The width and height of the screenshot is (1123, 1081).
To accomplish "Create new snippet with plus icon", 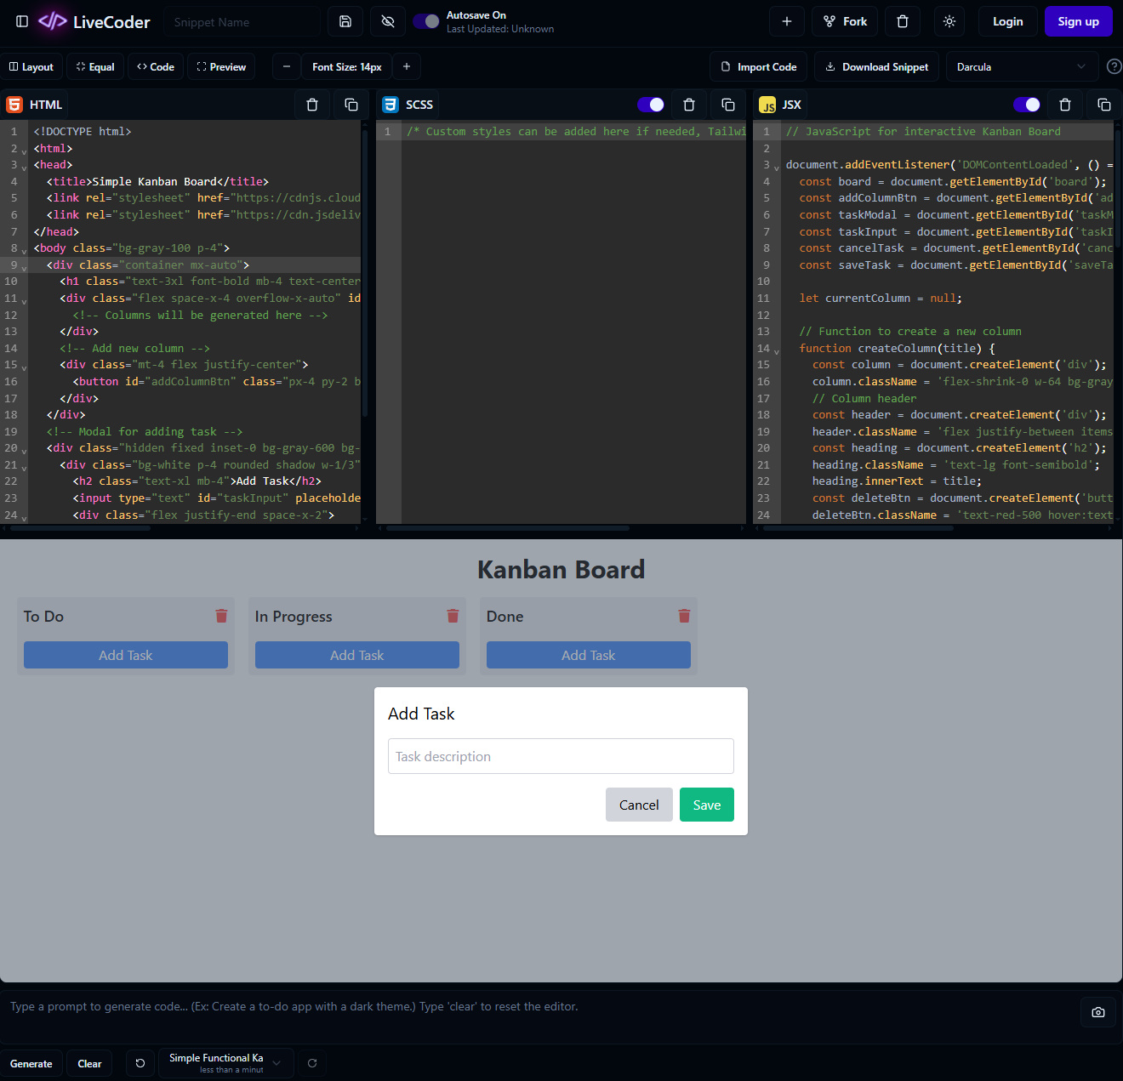I will pos(787,21).
